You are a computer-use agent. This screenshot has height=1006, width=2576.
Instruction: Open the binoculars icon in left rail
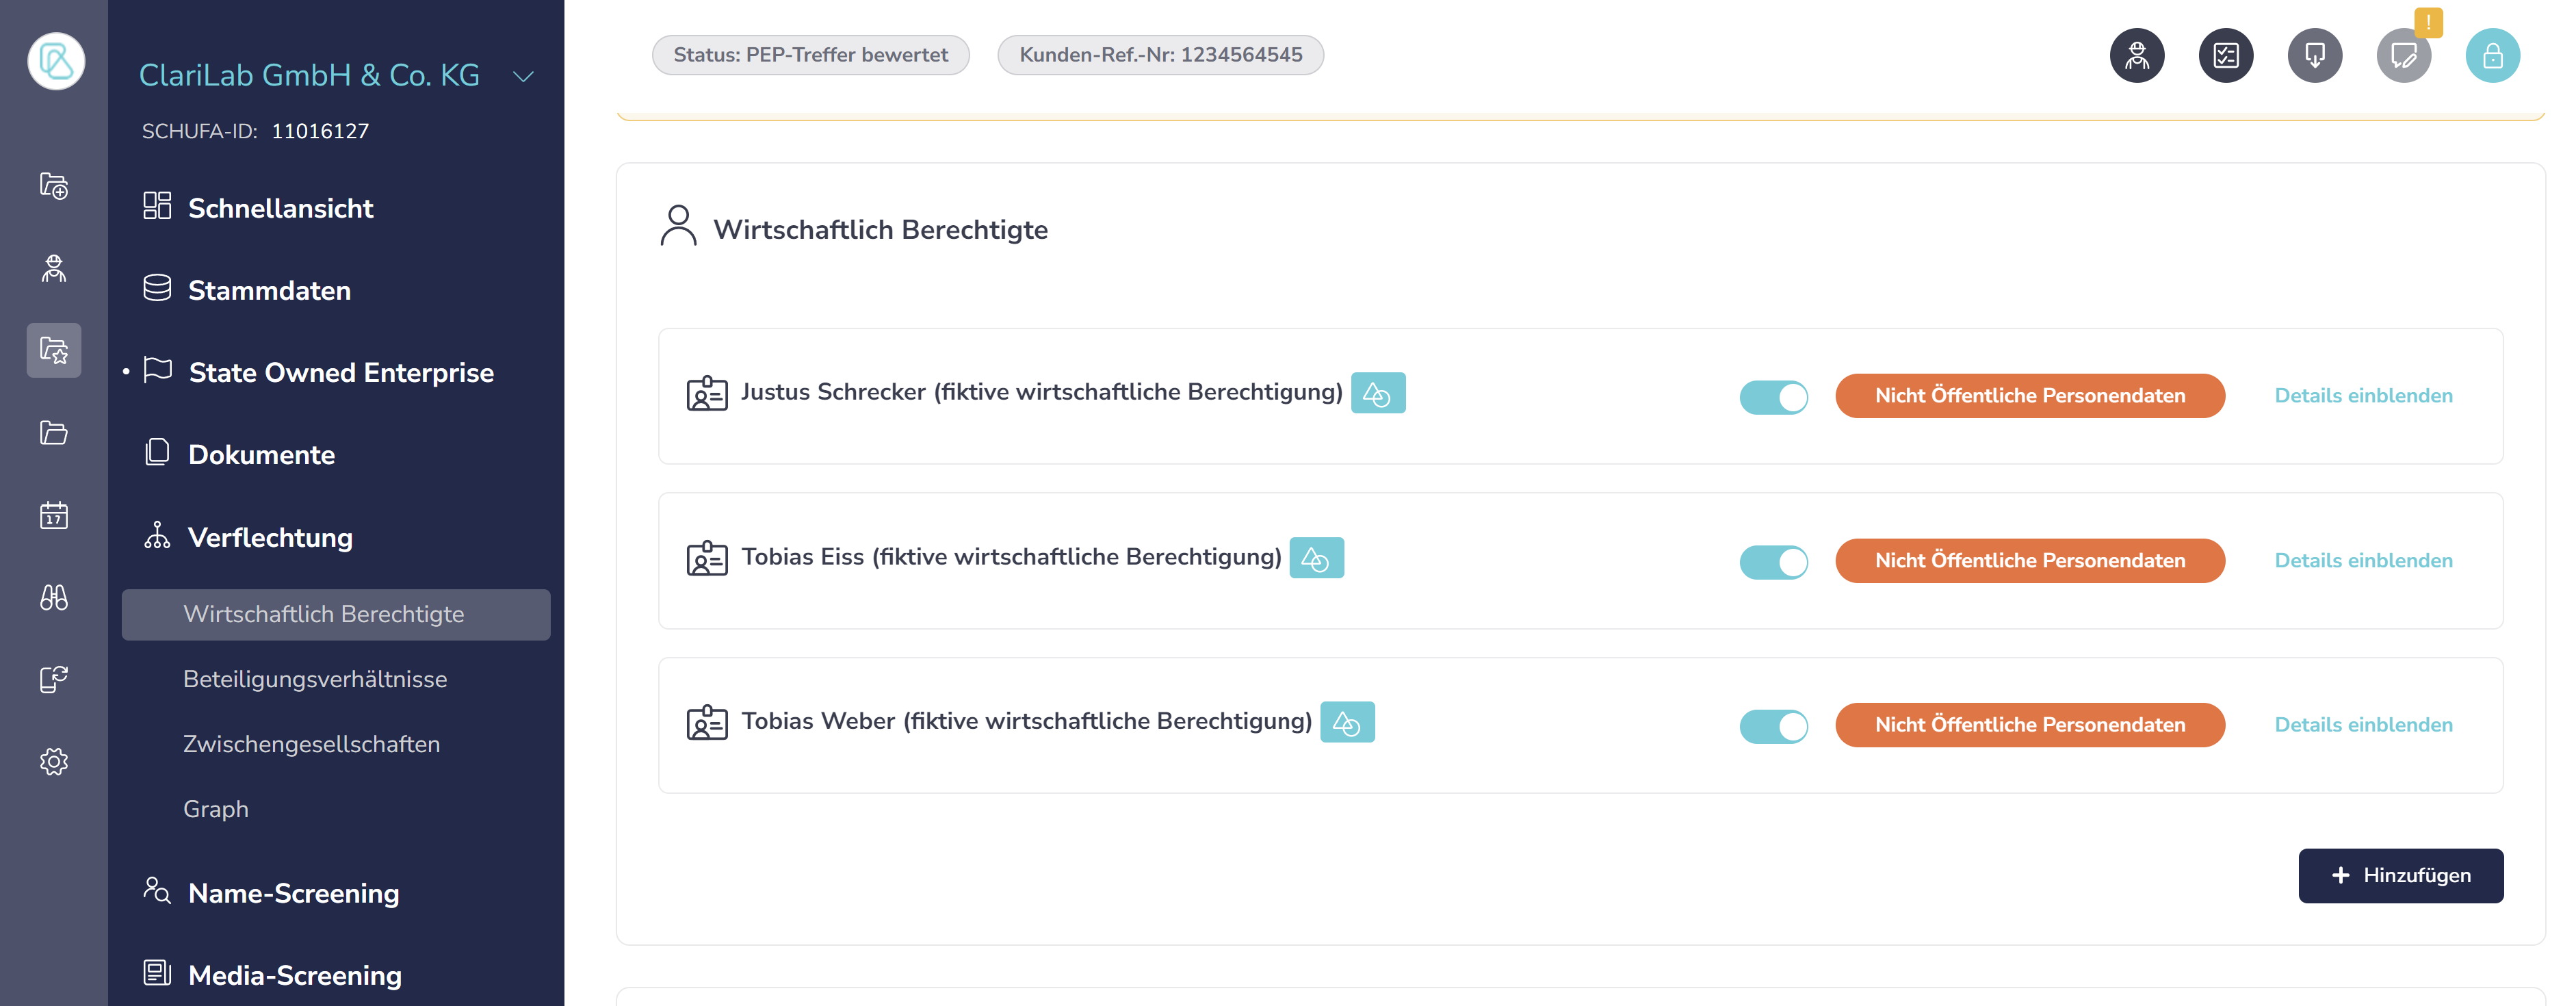pyautogui.click(x=54, y=597)
